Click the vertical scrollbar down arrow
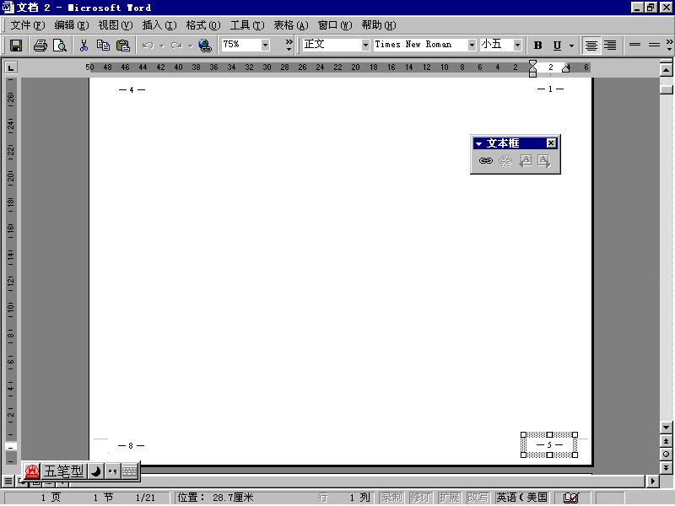 (x=666, y=428)
